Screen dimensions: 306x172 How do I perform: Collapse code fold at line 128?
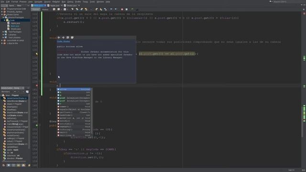(40, 37)
